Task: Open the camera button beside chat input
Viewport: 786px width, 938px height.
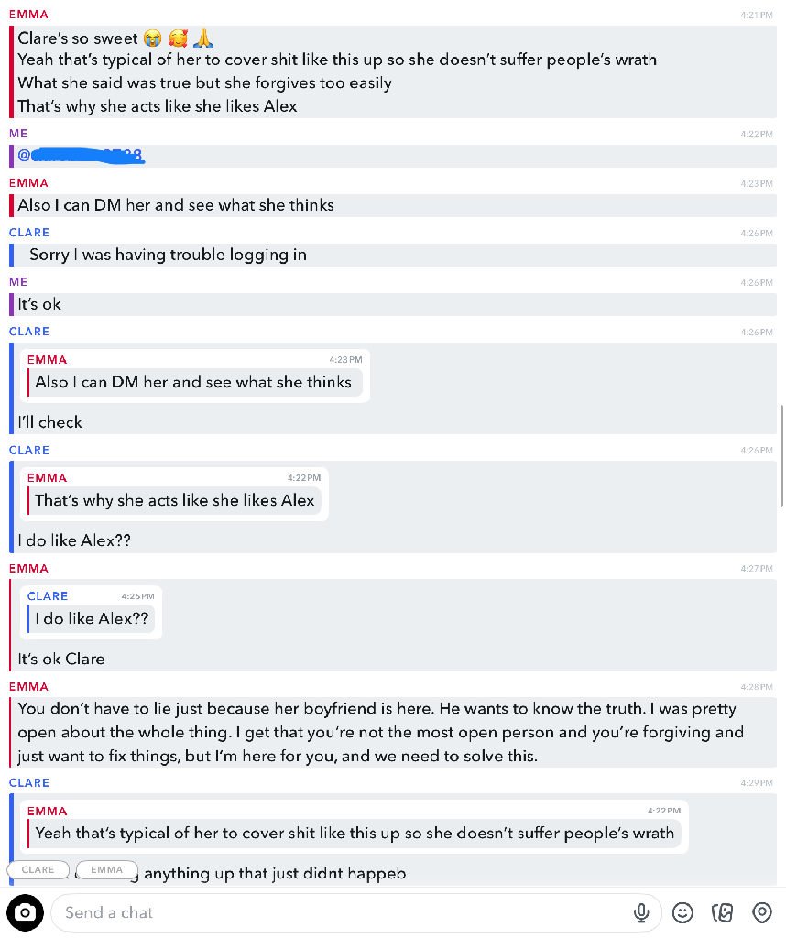Action: pyautogui.click(x=25, y=913)
